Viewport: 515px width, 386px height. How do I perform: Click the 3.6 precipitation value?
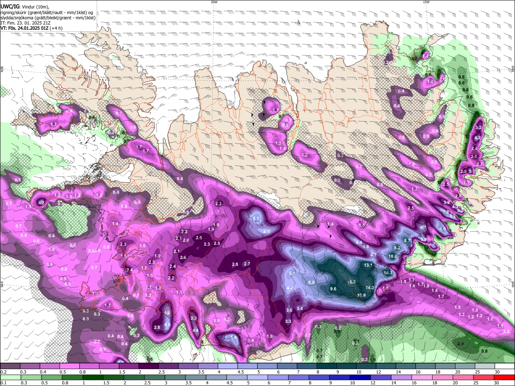click(x=289, y=310)
